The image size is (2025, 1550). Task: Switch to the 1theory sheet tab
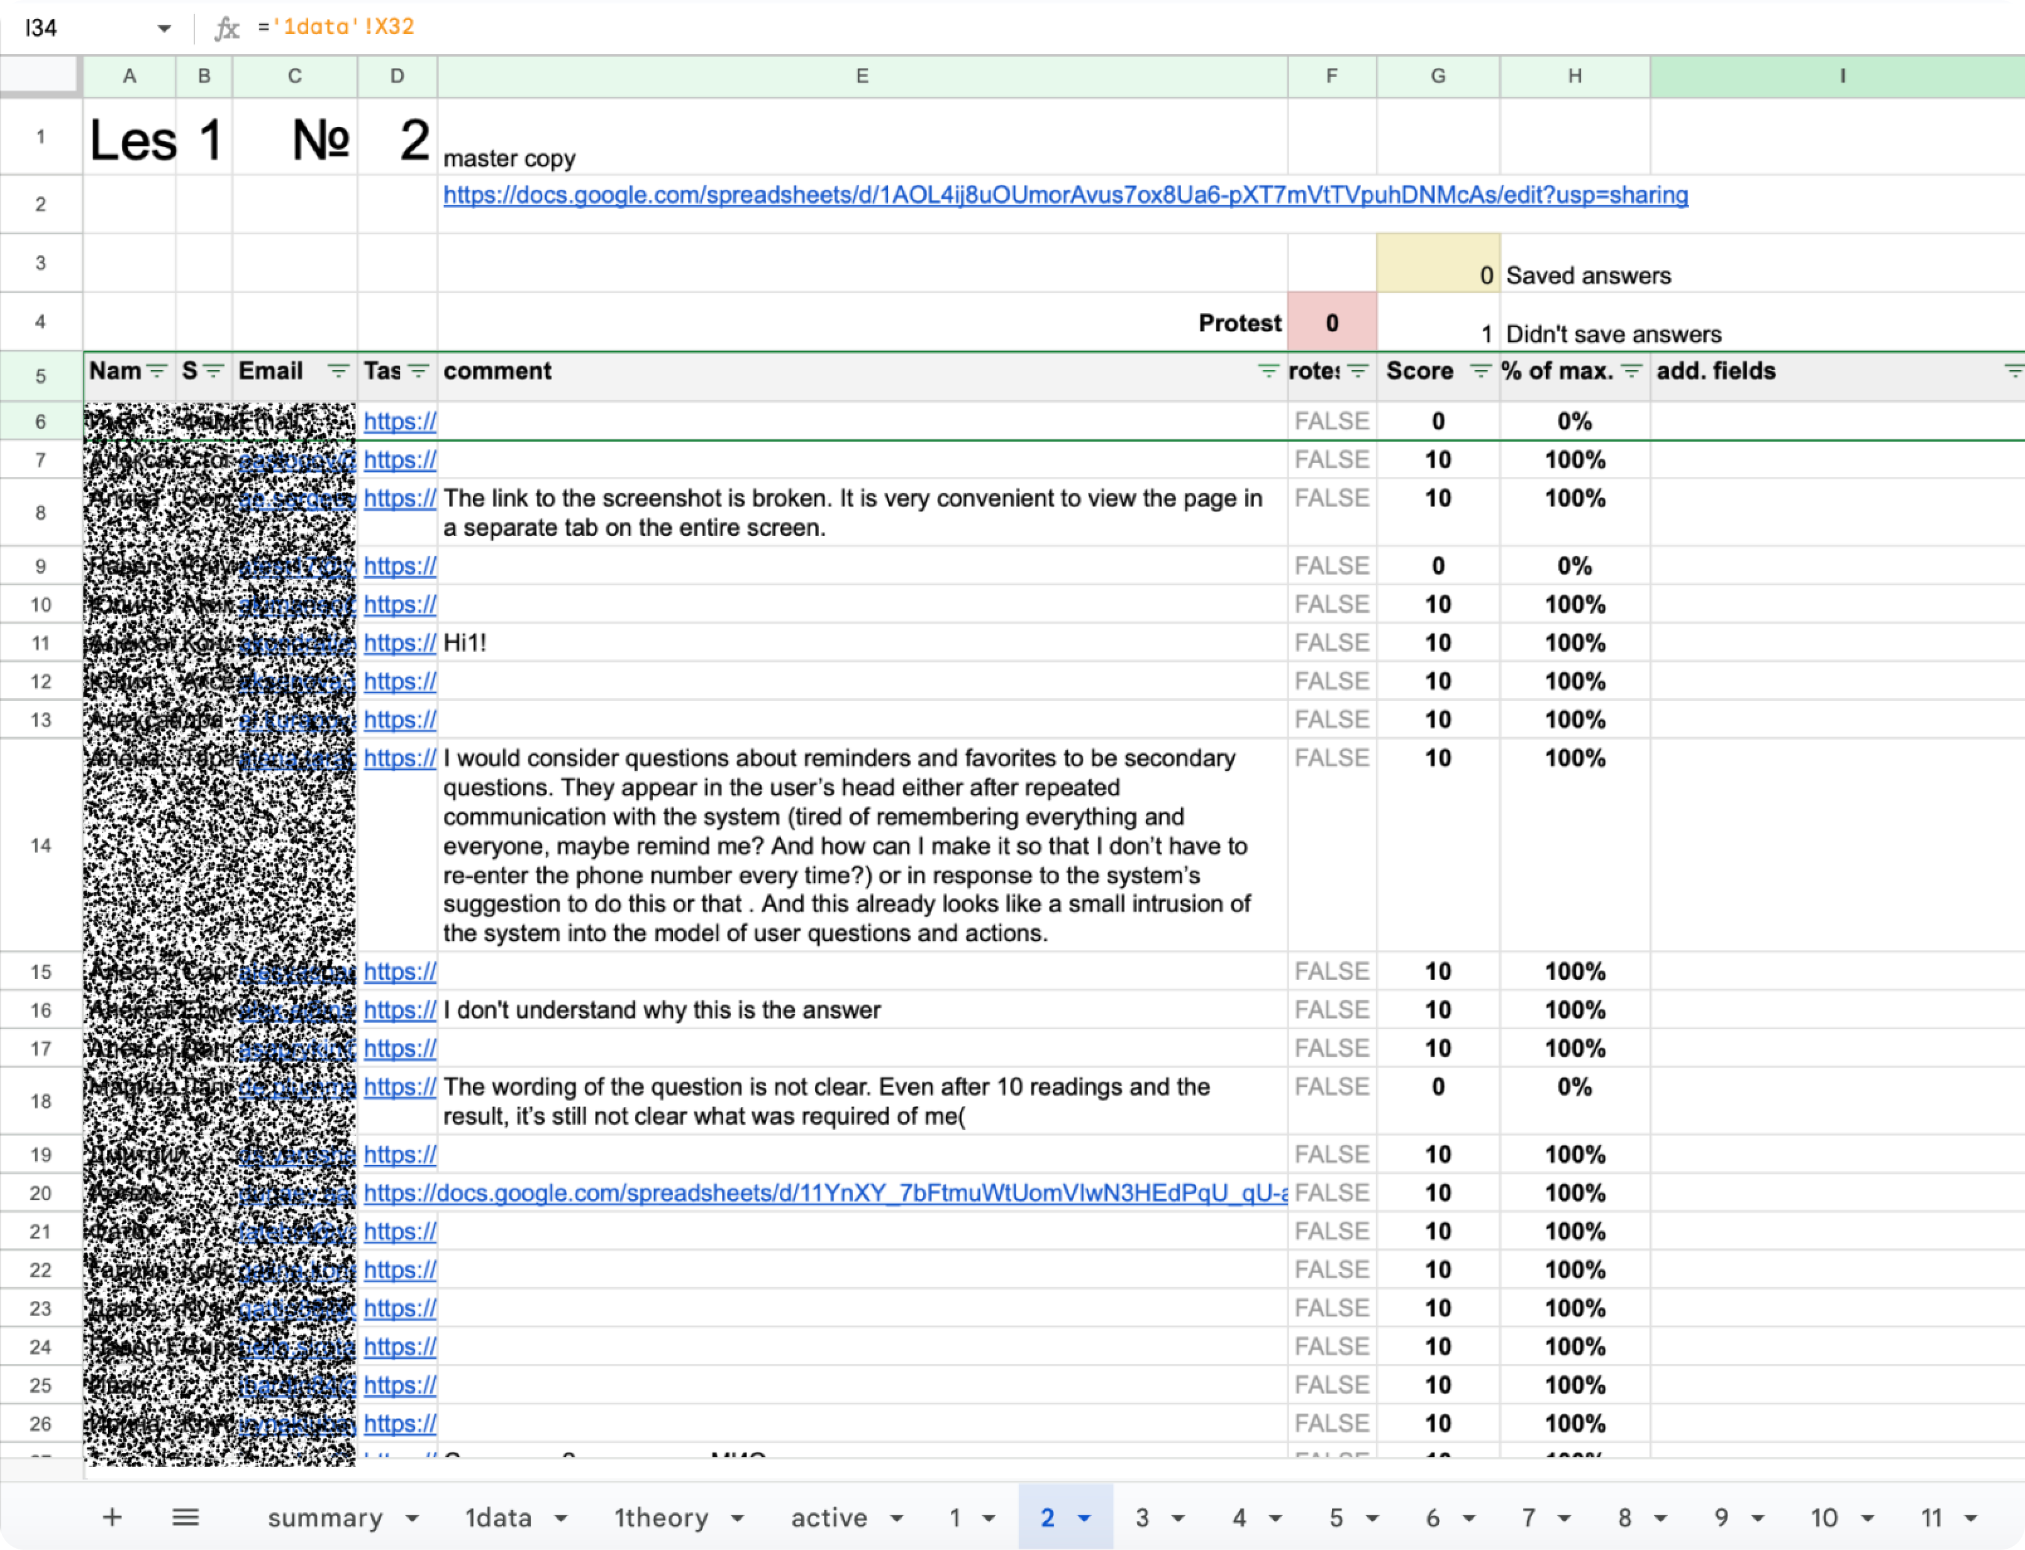[x=661, y=1518]
